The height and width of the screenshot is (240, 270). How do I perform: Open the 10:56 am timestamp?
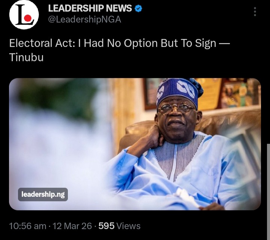(27, 226)
